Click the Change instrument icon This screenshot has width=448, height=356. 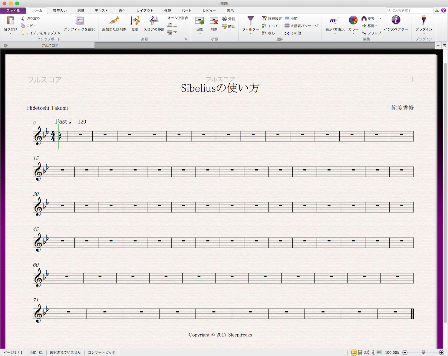135,21
